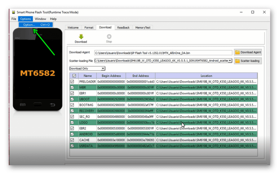Select the Download tab
Viewport: 279px width, 174px height.
click(x=105, y=27)
